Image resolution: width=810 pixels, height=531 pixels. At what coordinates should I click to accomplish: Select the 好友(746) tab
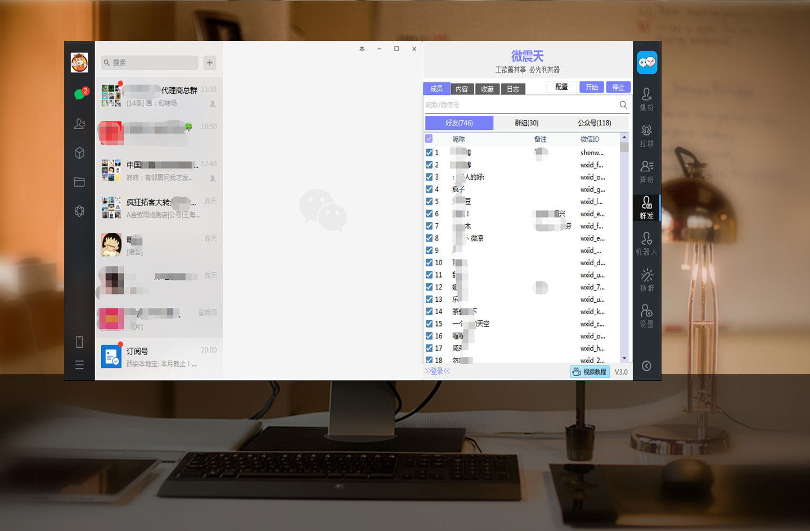459,122
